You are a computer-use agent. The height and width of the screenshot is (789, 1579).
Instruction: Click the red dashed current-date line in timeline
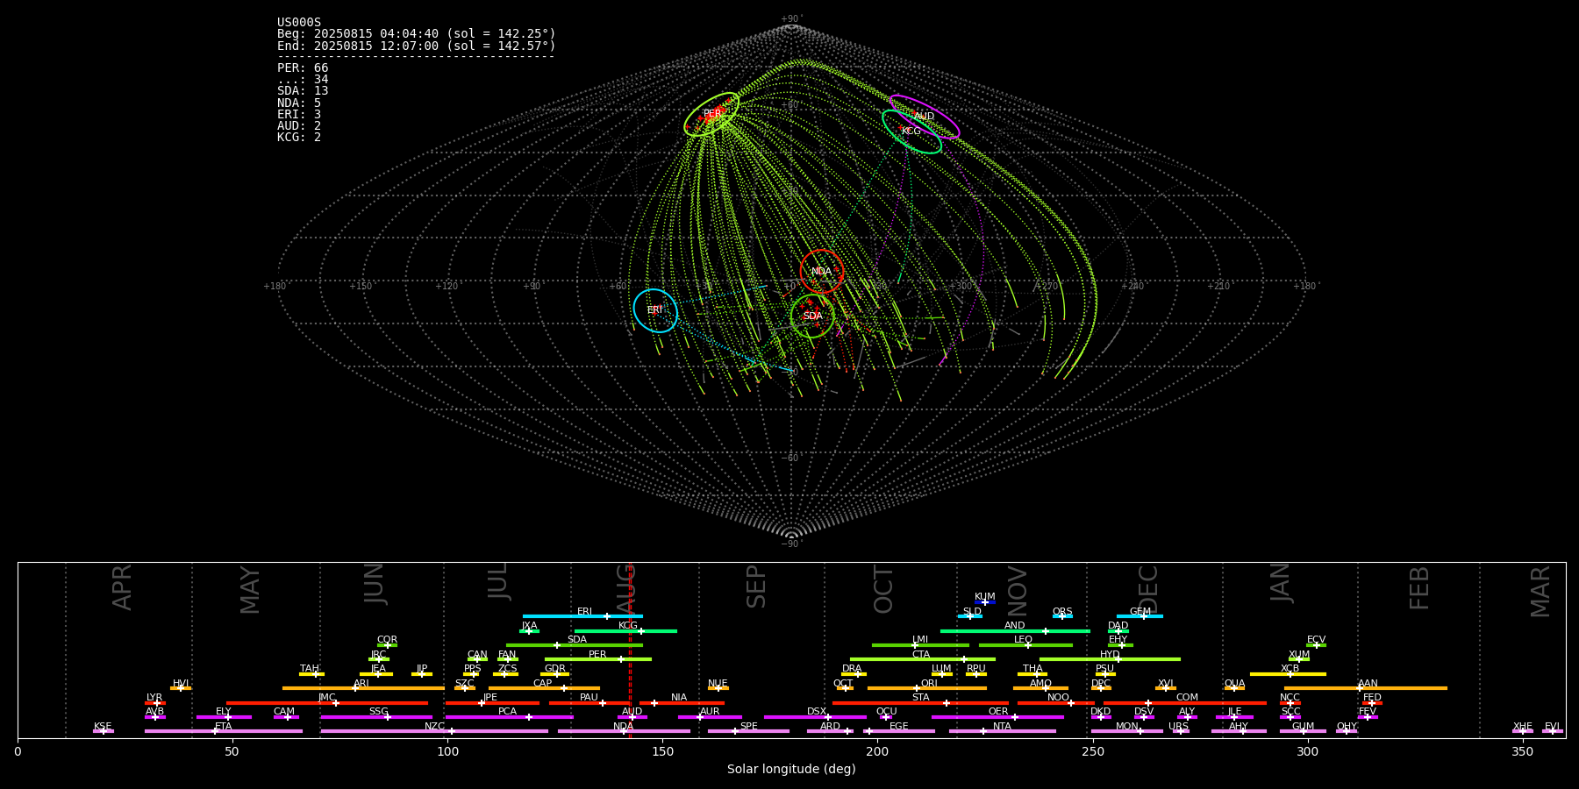630,650
